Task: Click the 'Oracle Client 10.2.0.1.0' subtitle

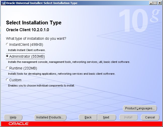Action: [x=27, y=30]
